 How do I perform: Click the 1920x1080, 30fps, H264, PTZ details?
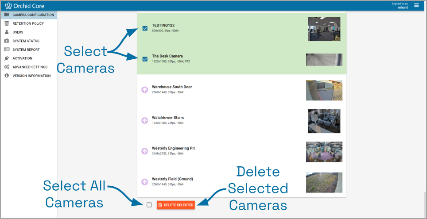pos(171,61)
